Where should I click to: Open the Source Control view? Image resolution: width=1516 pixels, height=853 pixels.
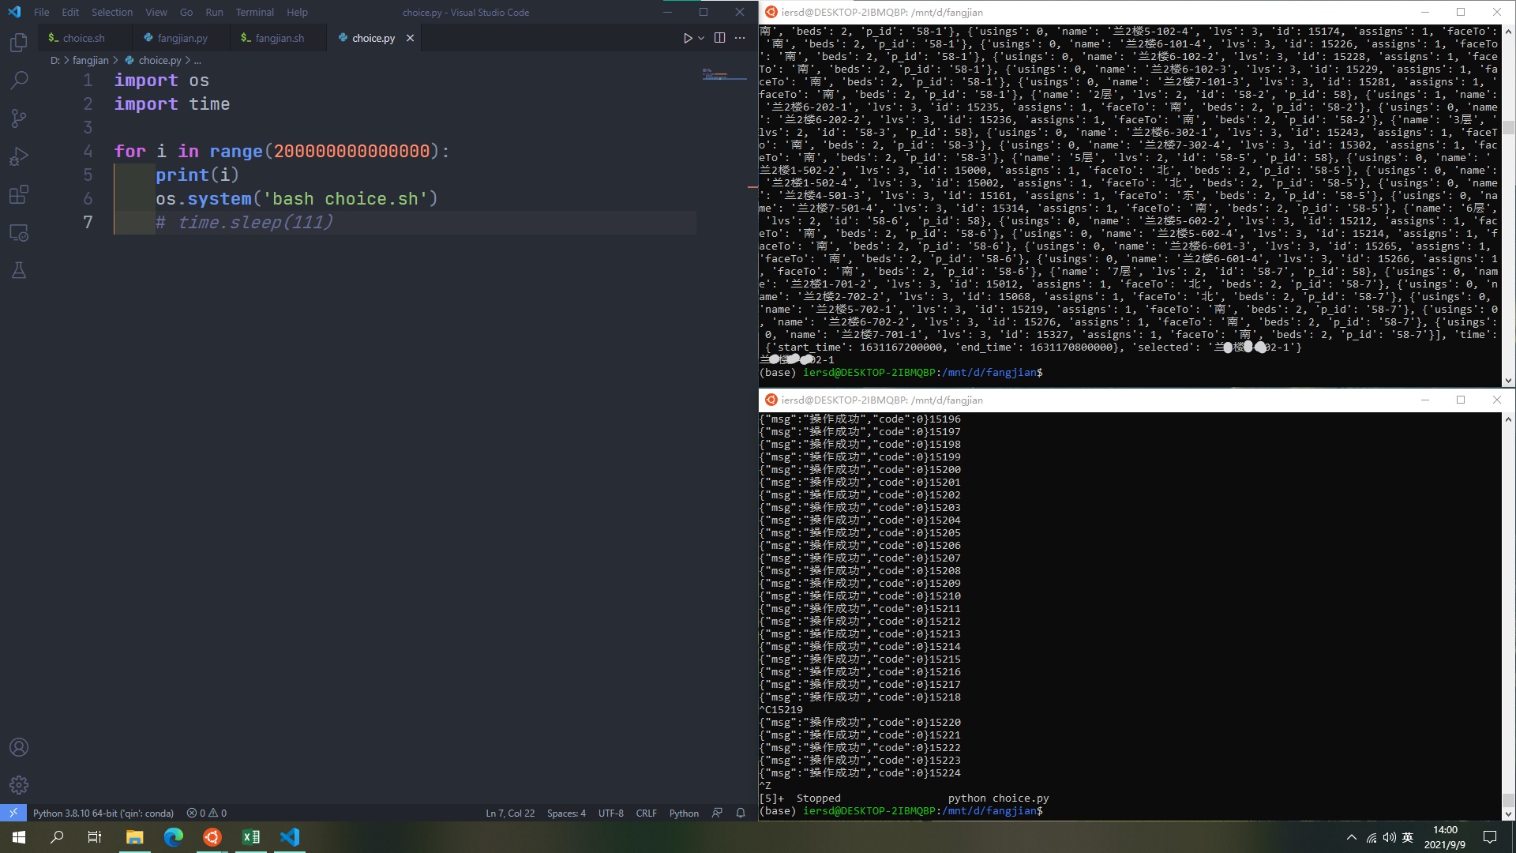click(x=19, y=118)
